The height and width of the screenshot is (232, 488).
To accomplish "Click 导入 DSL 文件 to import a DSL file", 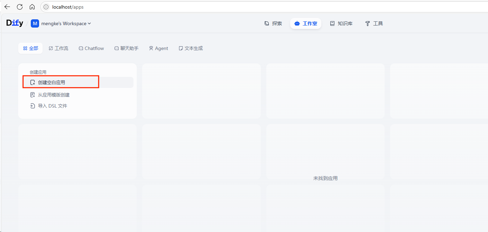I will 52,106.
